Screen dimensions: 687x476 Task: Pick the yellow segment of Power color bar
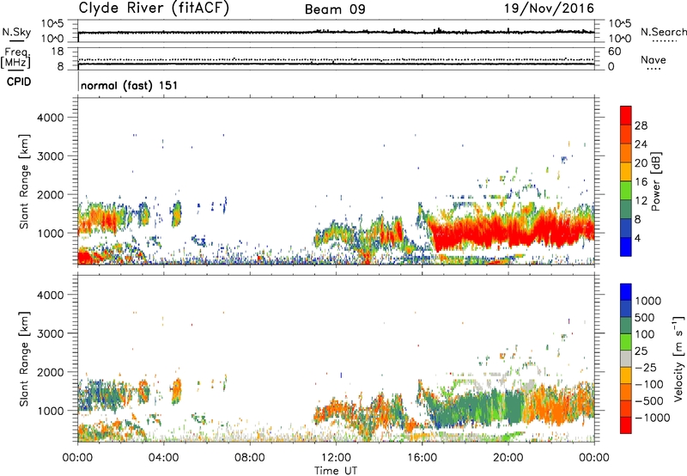[626, 172]
